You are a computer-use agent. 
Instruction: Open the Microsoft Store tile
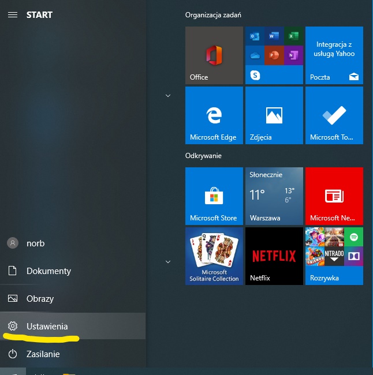click(x=214, y=196)
